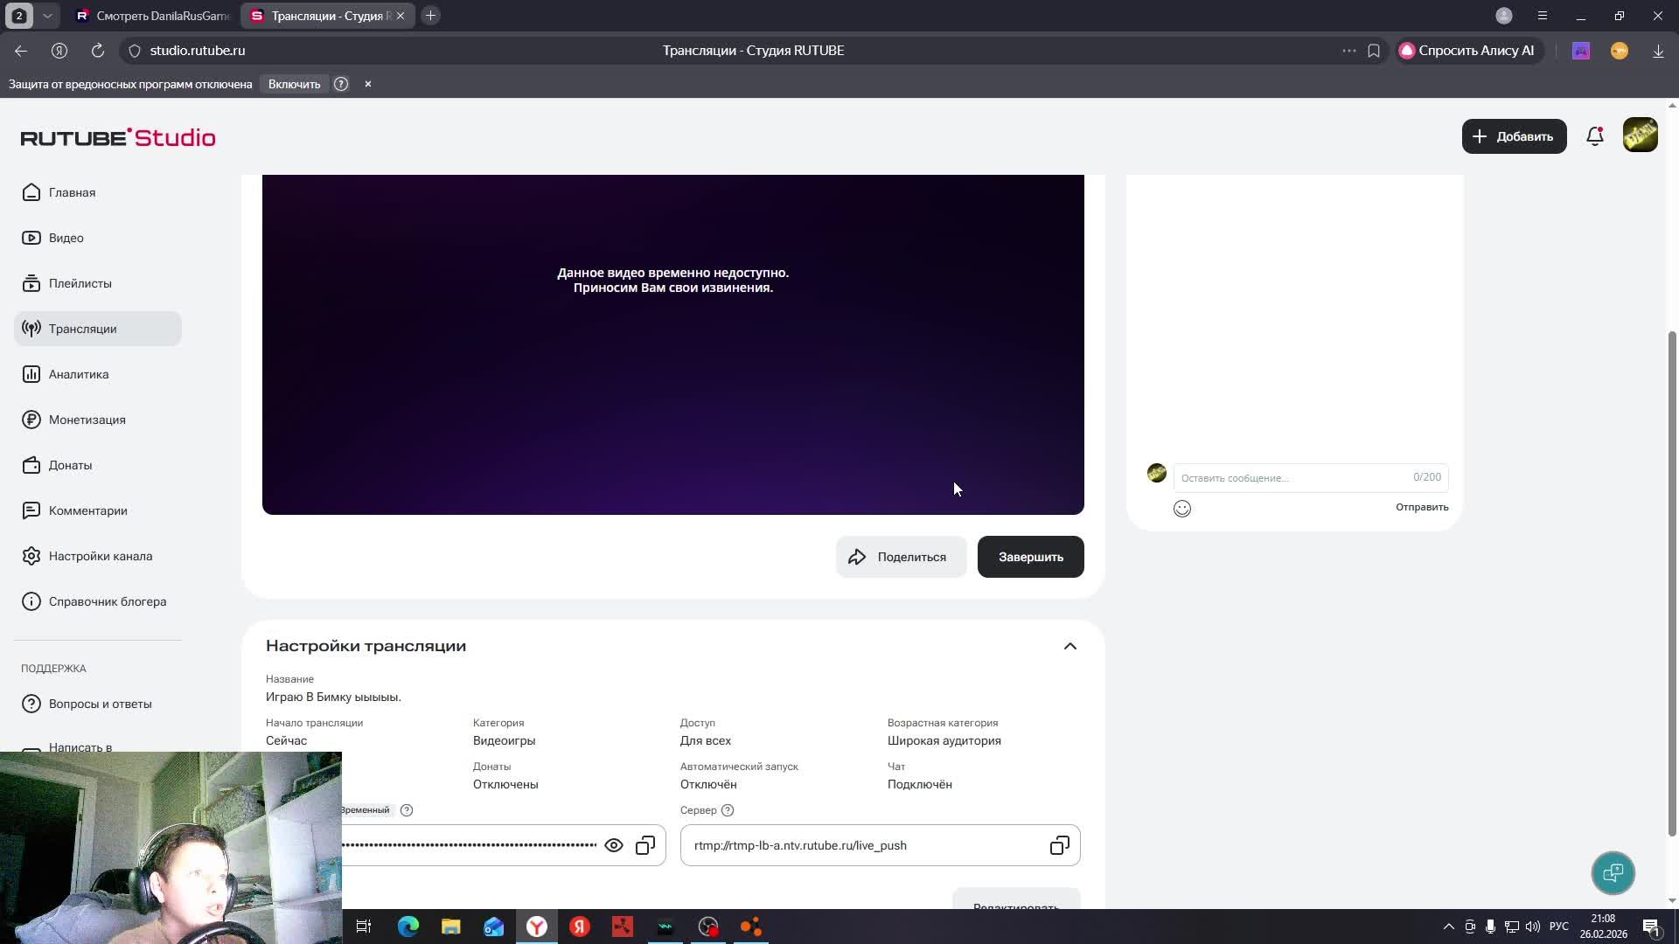The width and height of the screenshot is (1679, 944).
Task: Reveal the hidden stream key
Action: (614, 845)
